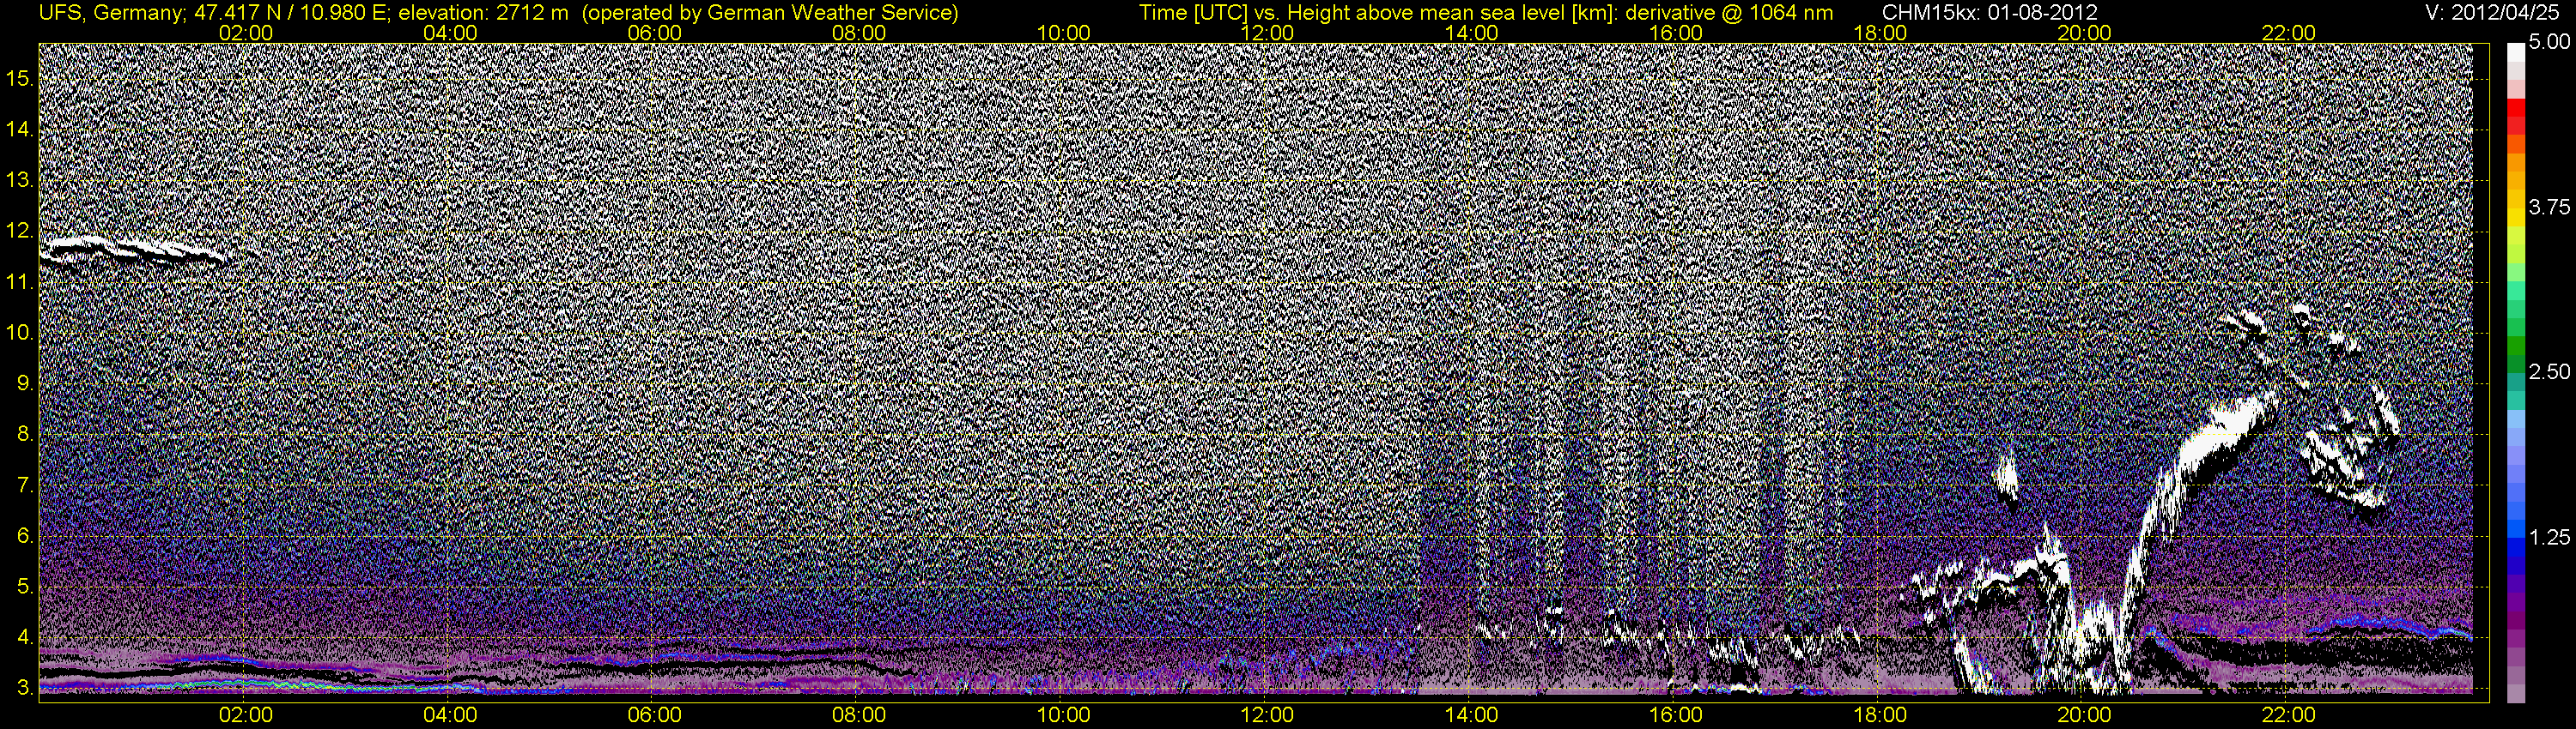The height and width of the screenshot is (729, 2576).
Task: Click the '2.50' color scale value
Action: (2549, 372)
